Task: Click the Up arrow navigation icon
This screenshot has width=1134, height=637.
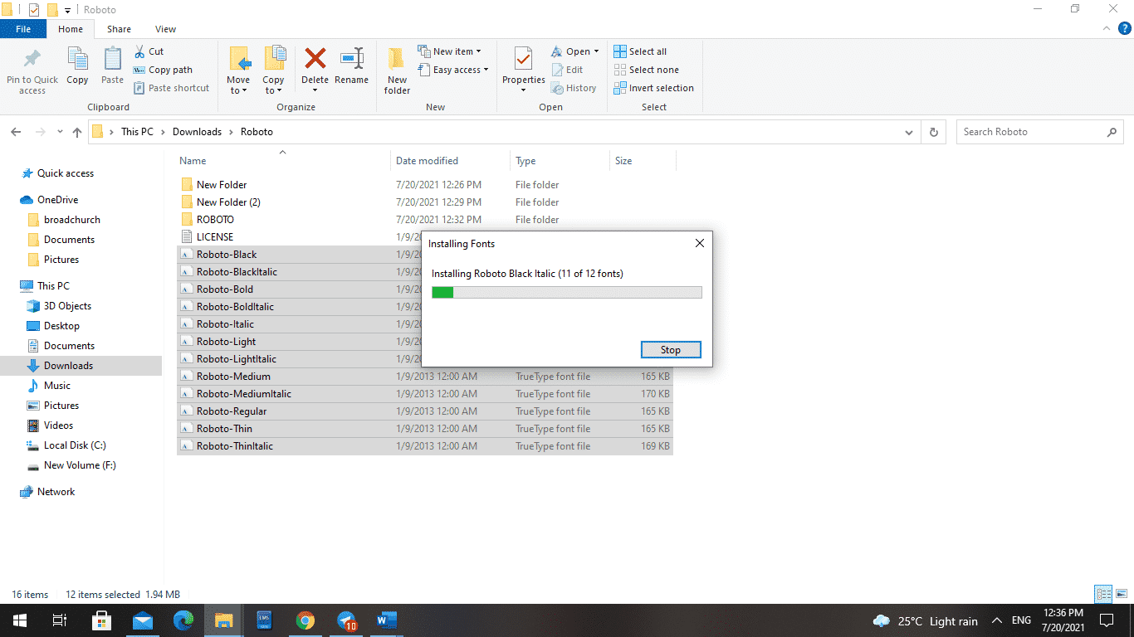Action: click(x=77, y=132)
